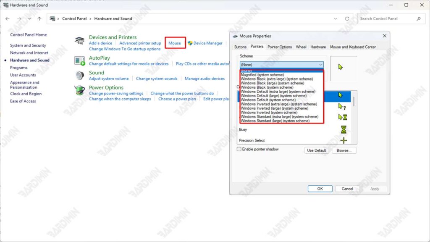
Task: Choose Windows Standard (extra large) scheme
Action: click(279, 117)
